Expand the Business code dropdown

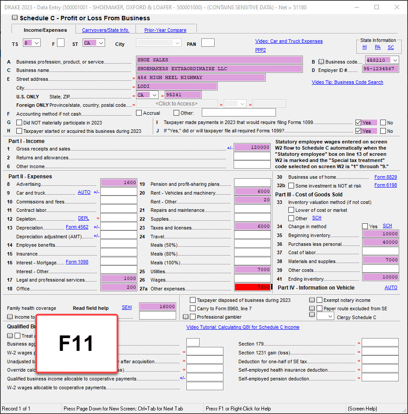coord(395,60)
